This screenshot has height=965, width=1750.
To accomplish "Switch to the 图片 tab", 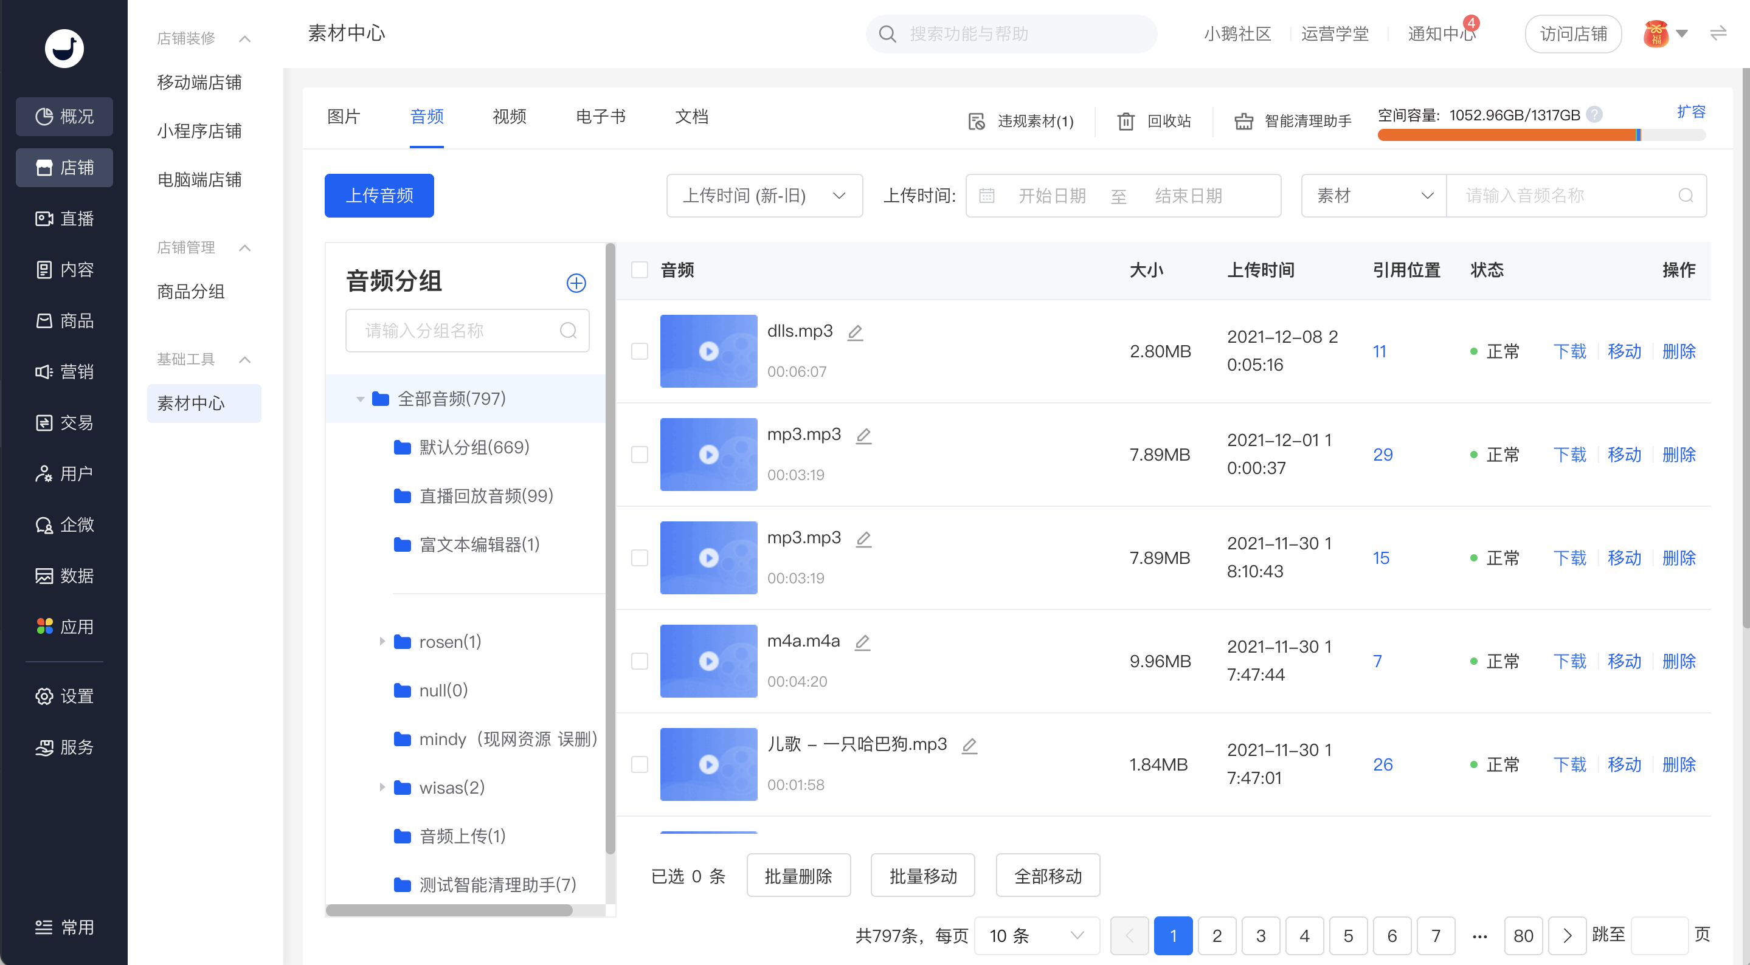I will point(343,117).
